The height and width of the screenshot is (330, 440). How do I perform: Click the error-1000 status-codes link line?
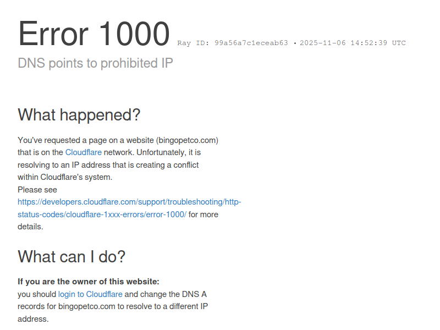click(x=102, y=215)
